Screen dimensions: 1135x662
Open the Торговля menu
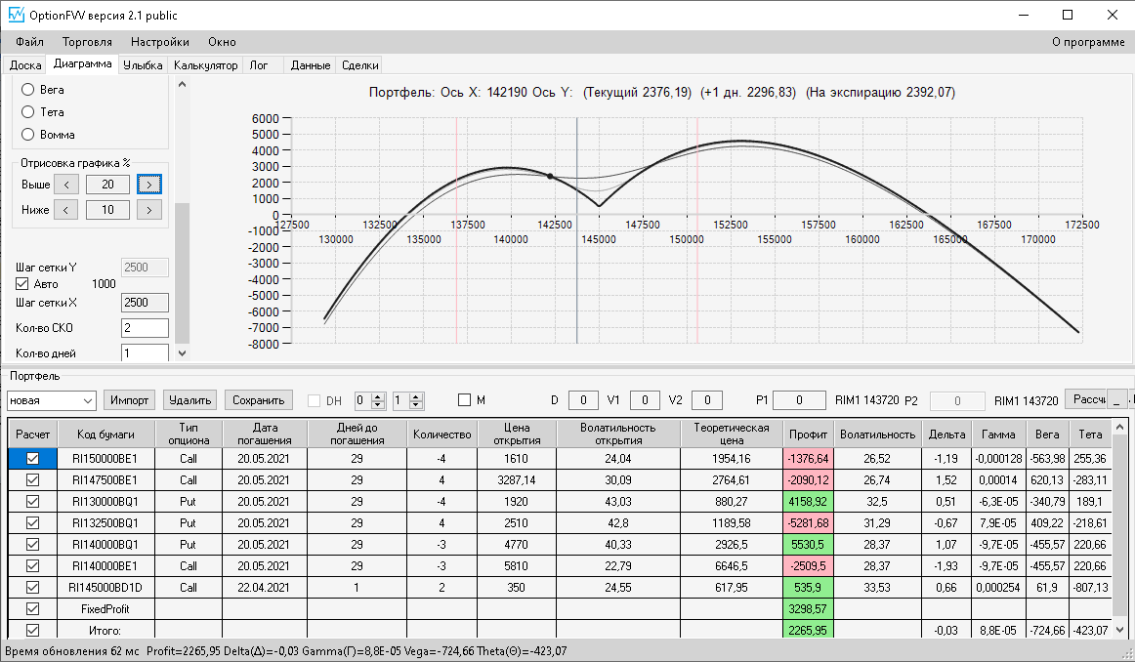[x=87, y=42]
